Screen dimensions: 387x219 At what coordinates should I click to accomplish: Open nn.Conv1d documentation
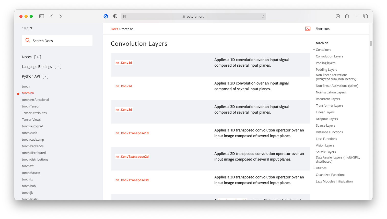[x=124, y=63]
